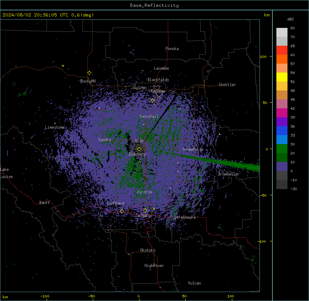309x301 pixels.
Task: Click the HighRiver town label
Action: [154, 266]
